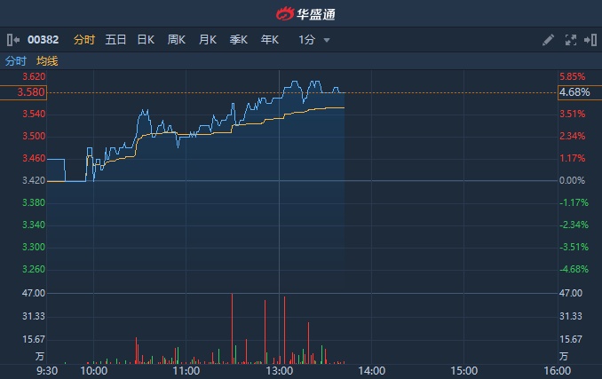Switch to the 分时 tab
This screenshot has height=379, width=602.
84,40
